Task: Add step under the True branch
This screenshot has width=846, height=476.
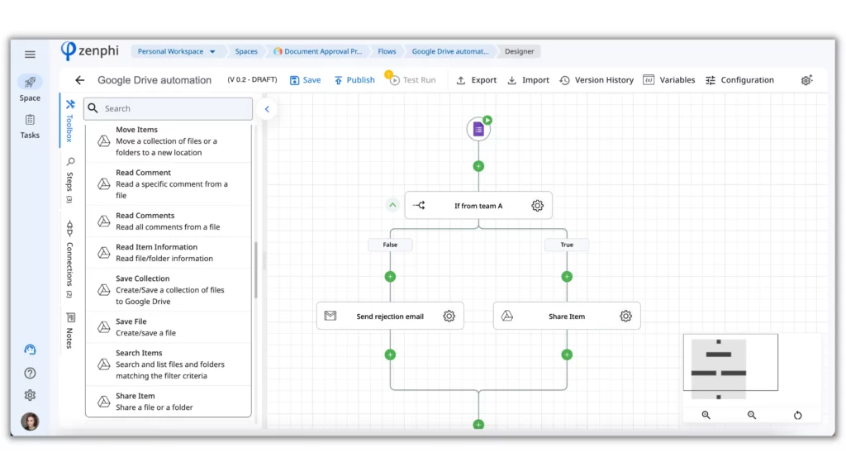Action: point(567,277)
